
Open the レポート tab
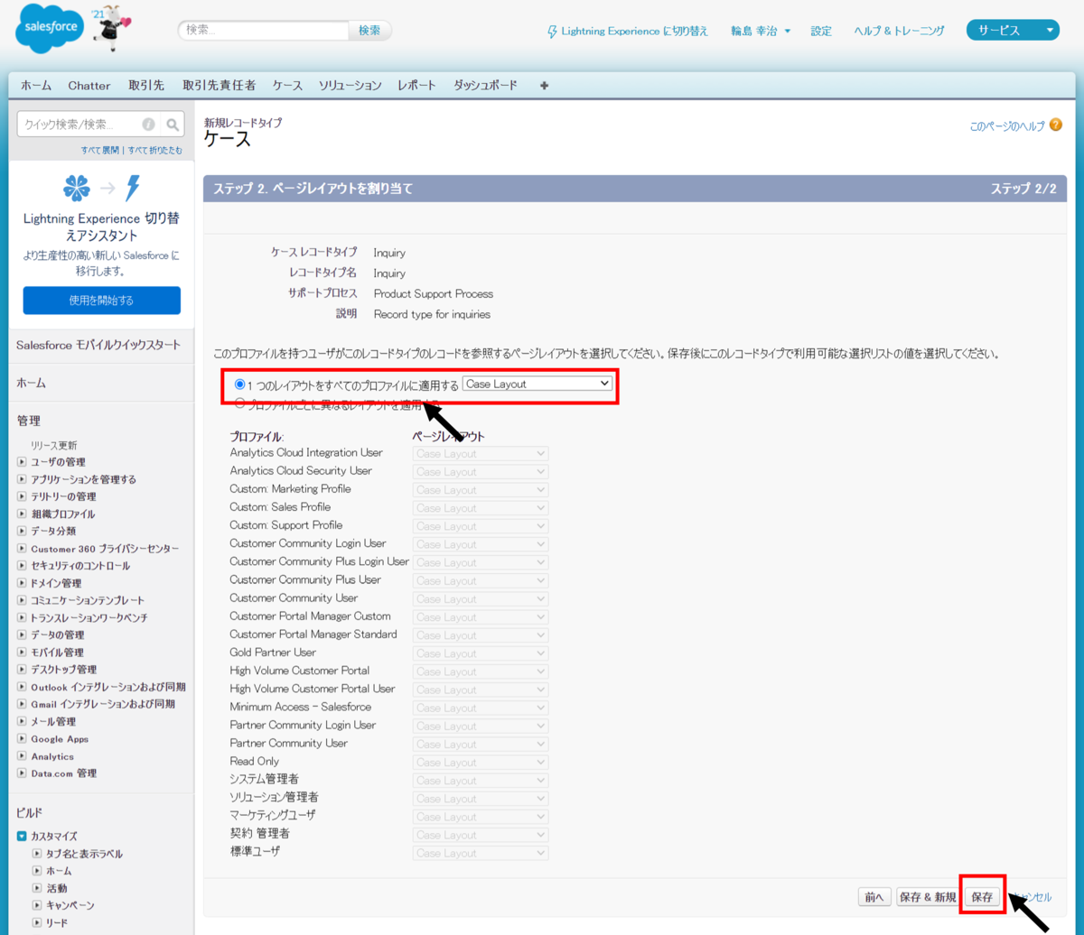pos(417,86)
